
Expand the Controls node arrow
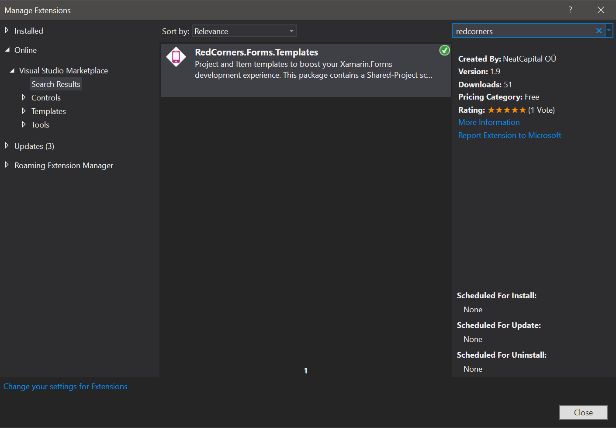[24, 97]
